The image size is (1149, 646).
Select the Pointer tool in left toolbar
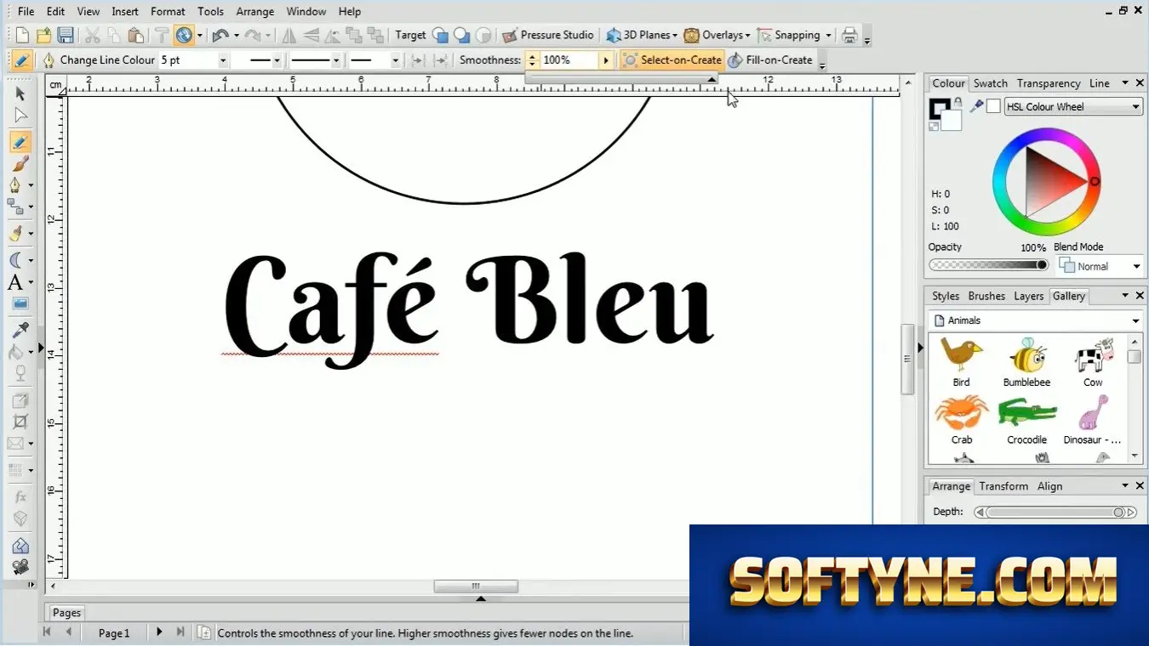[20, 93]
